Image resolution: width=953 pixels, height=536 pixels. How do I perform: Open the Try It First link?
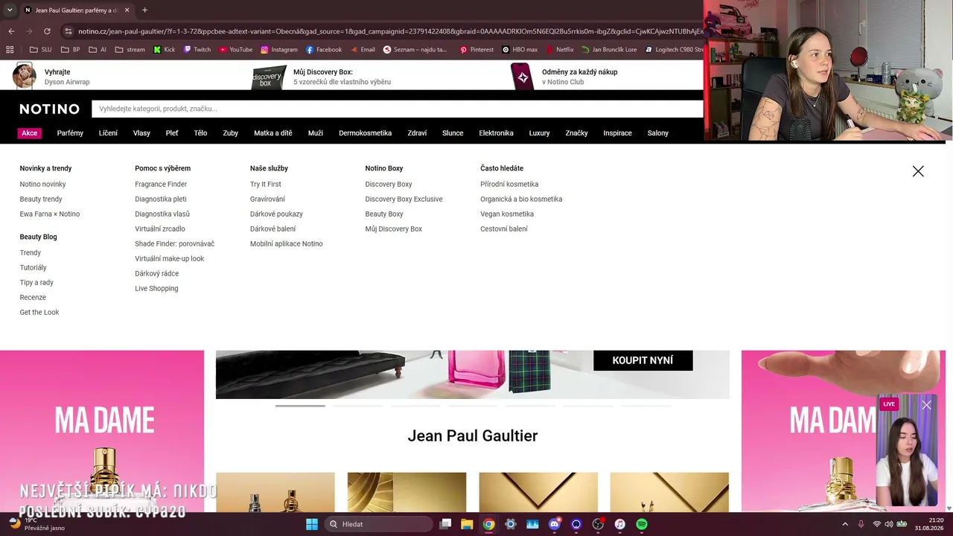[x=266, y=184]
